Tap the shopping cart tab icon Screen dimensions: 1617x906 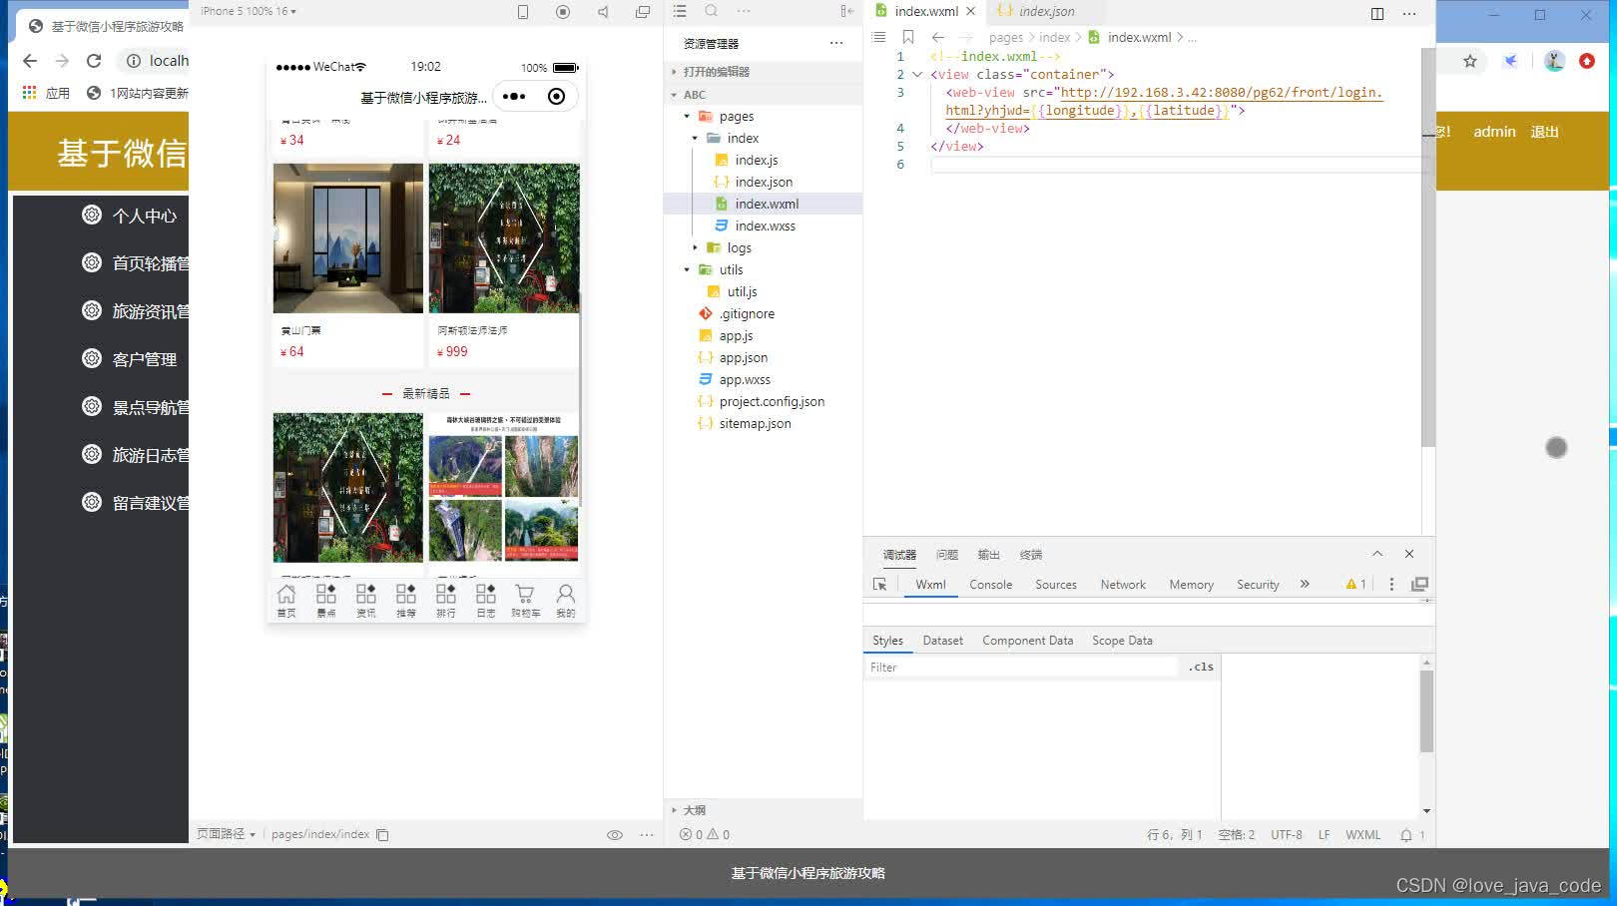525,601
